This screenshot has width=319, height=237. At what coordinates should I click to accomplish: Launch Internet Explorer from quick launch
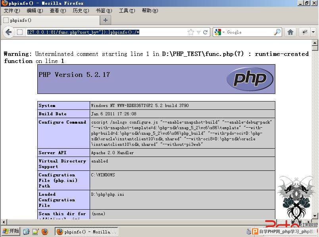point(26,231)
